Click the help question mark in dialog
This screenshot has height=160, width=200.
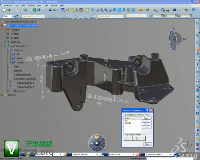pyautogui.click(x=147, y=110)
